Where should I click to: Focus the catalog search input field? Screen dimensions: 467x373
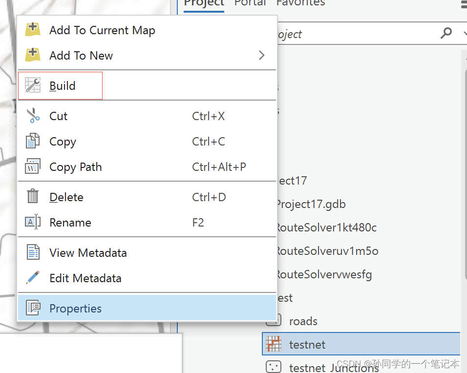(358, 34)
